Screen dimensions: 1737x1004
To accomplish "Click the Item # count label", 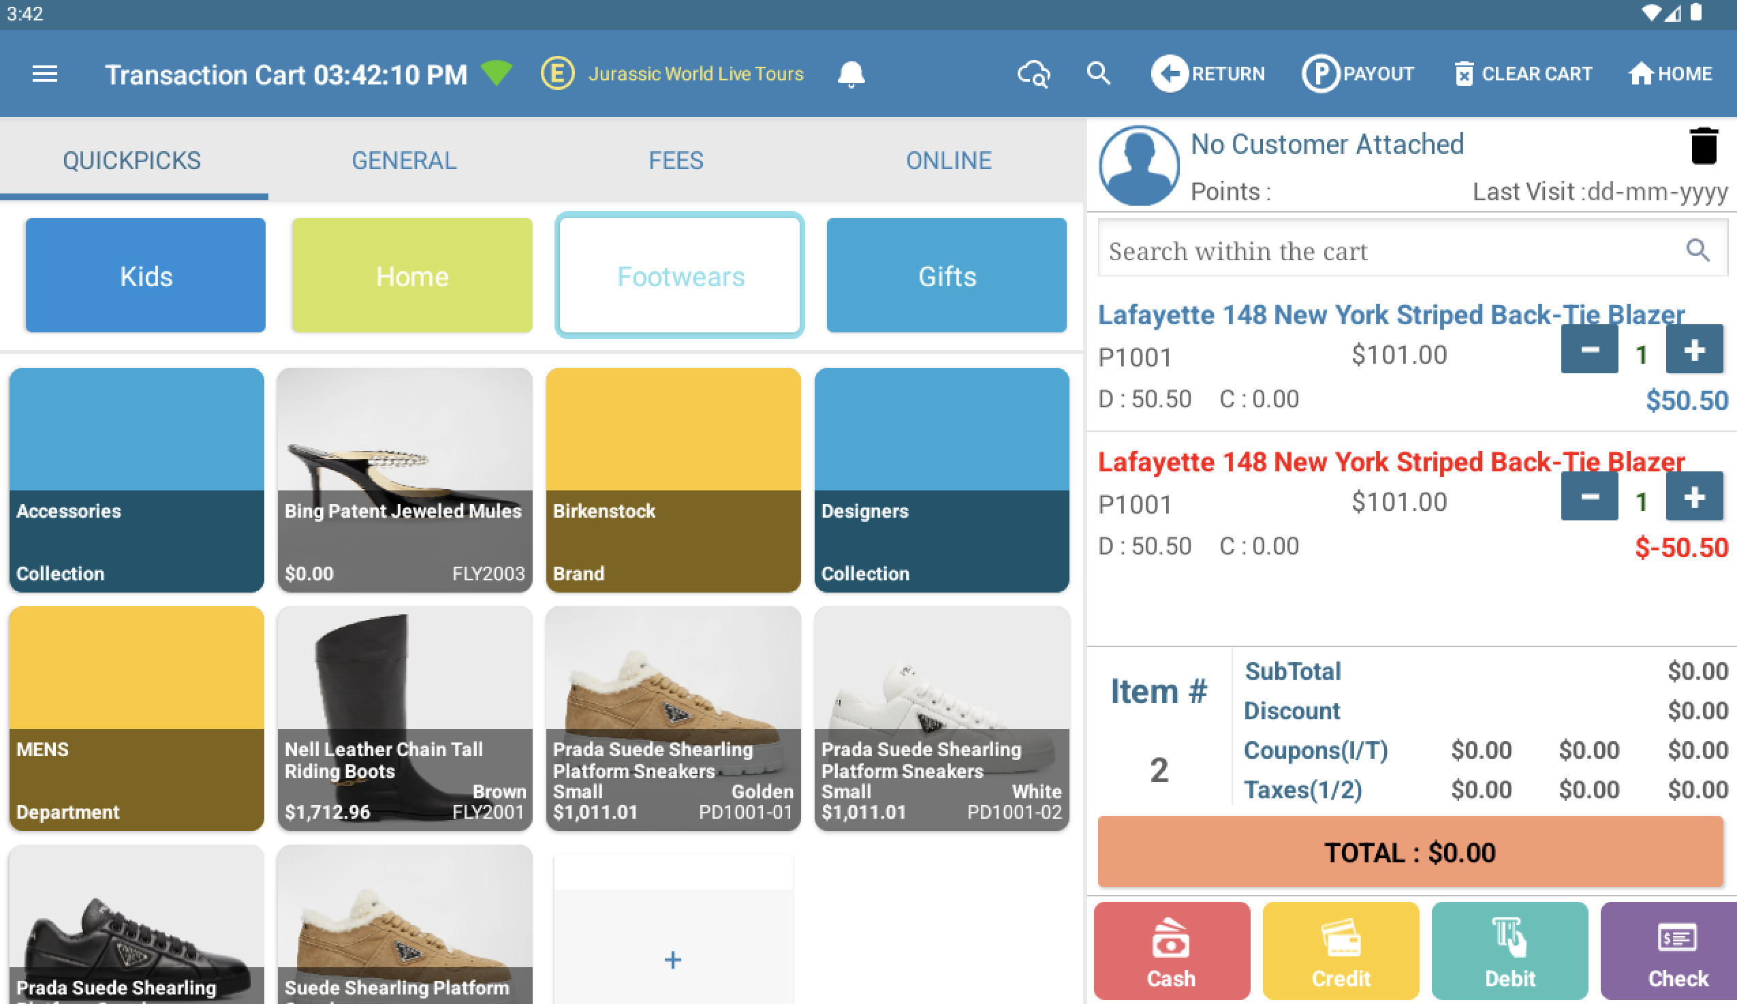I will tap(1159, 691).
